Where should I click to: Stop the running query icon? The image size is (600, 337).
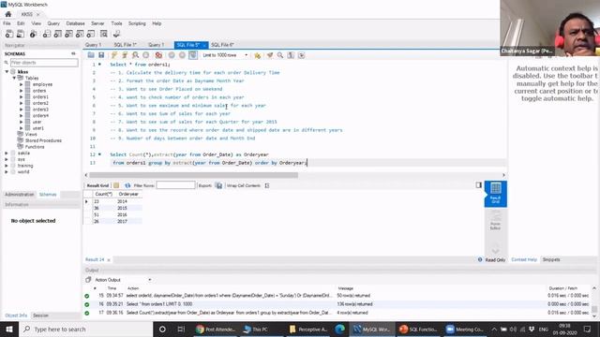(146, 55)
